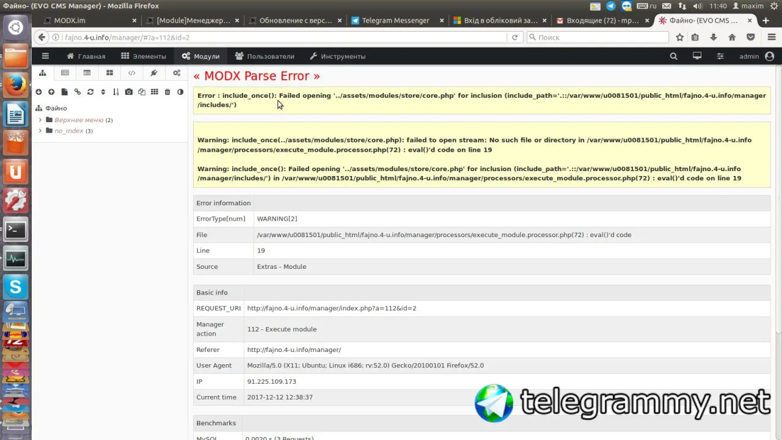
Task: Open the Terminal from the launcher
Action: [15, 230]
